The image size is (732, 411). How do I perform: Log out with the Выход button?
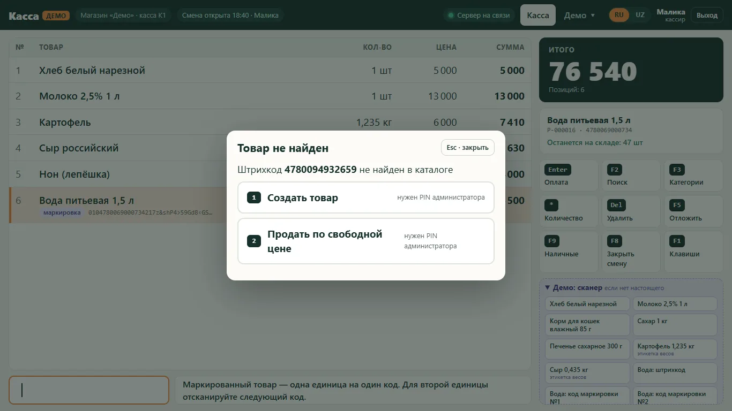(707, 15)
